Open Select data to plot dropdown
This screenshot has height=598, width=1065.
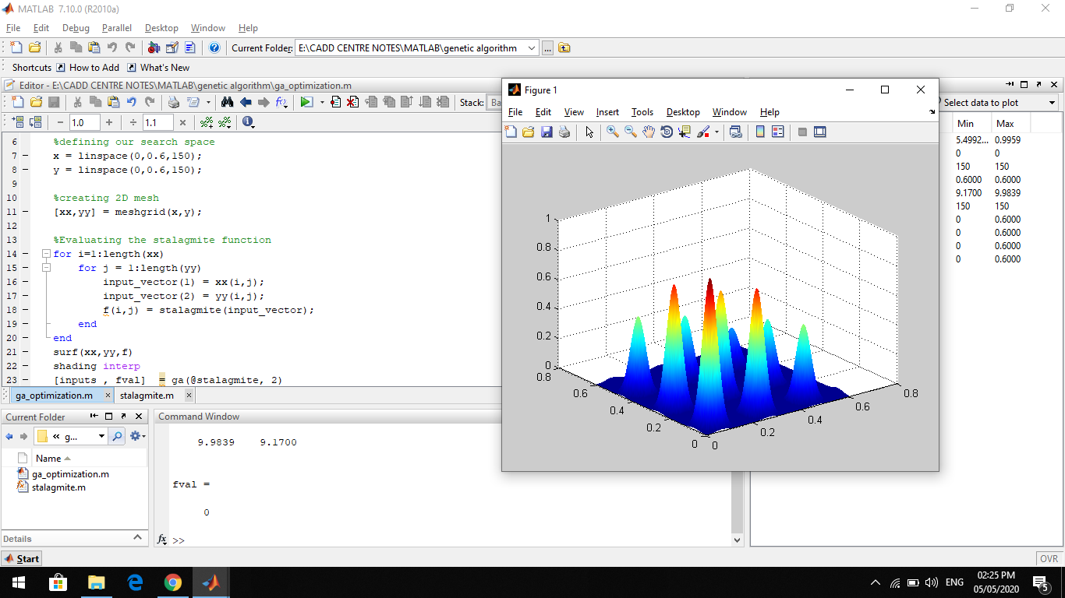[1052, 103]
